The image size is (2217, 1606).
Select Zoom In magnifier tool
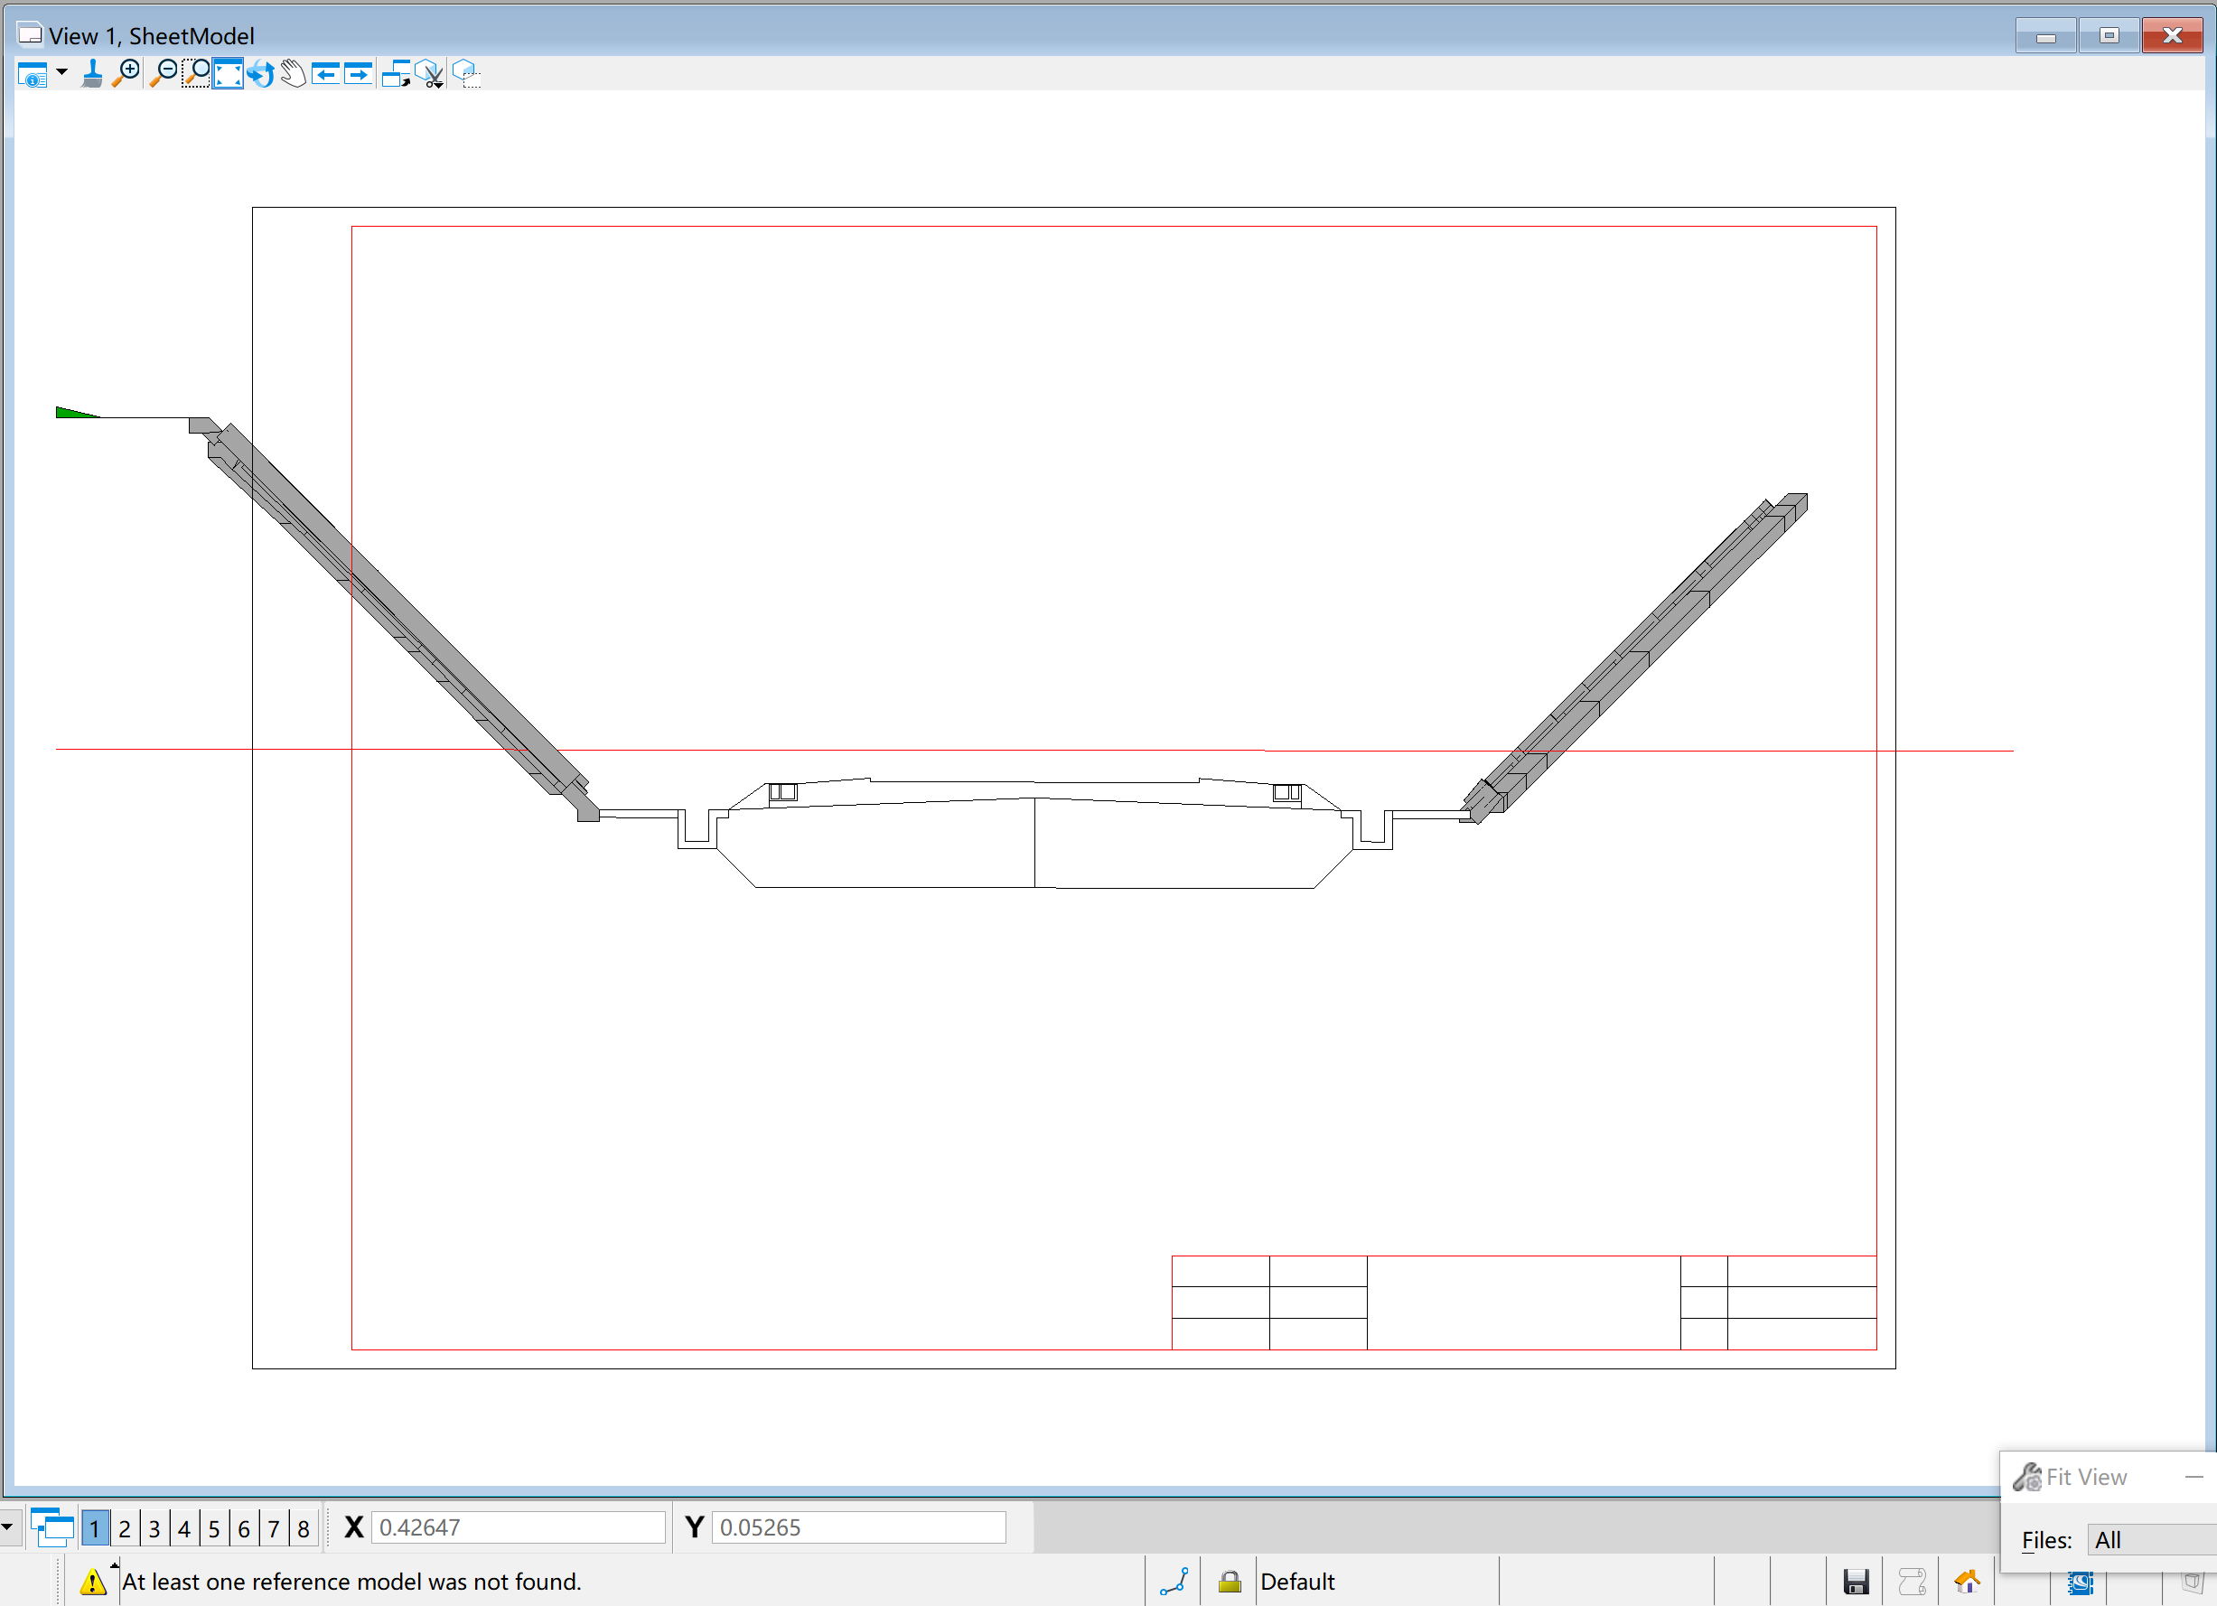[x=126, y=73]
